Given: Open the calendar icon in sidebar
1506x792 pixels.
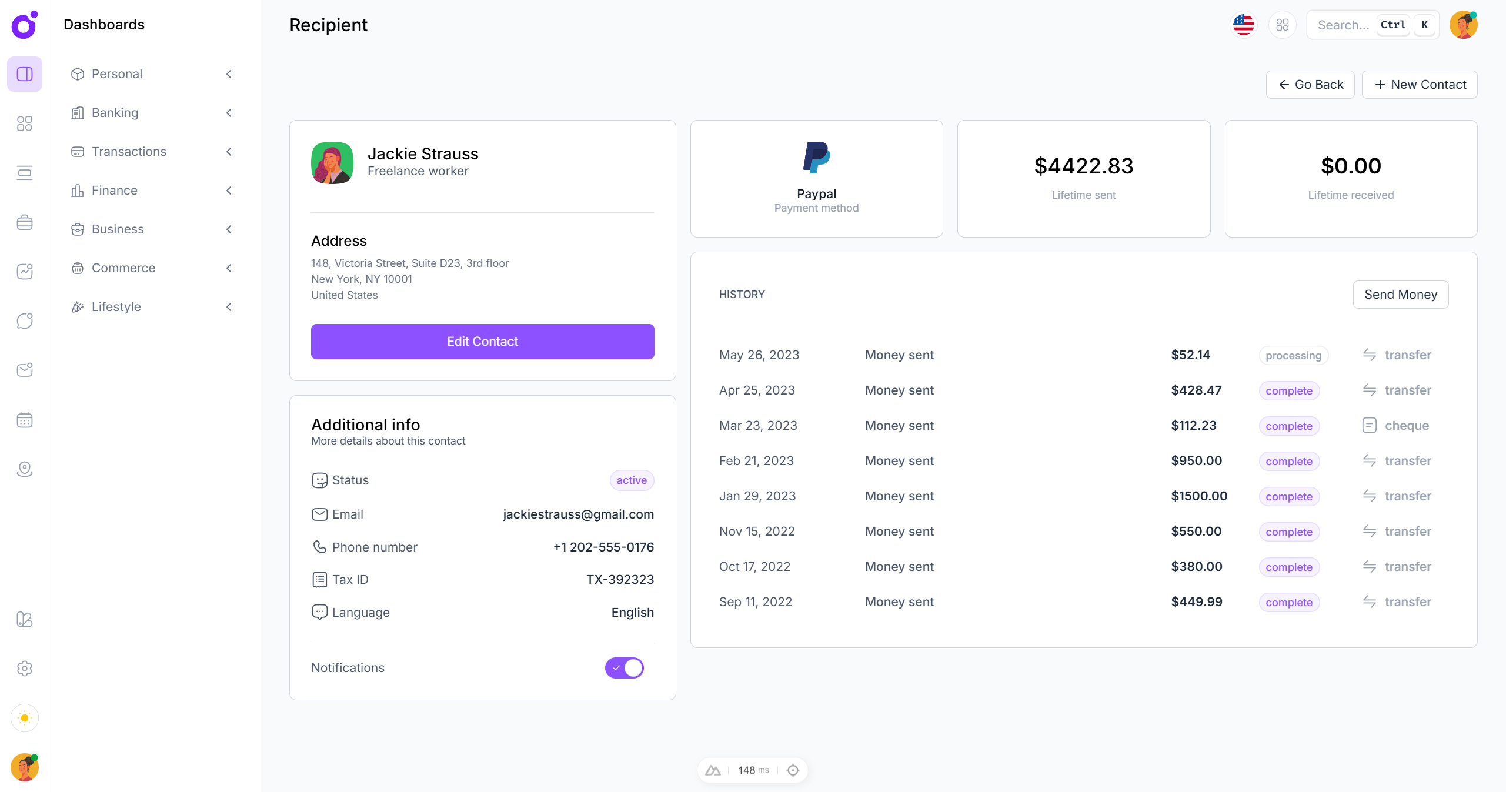Looking at the screenshot, I should point(25,420).
